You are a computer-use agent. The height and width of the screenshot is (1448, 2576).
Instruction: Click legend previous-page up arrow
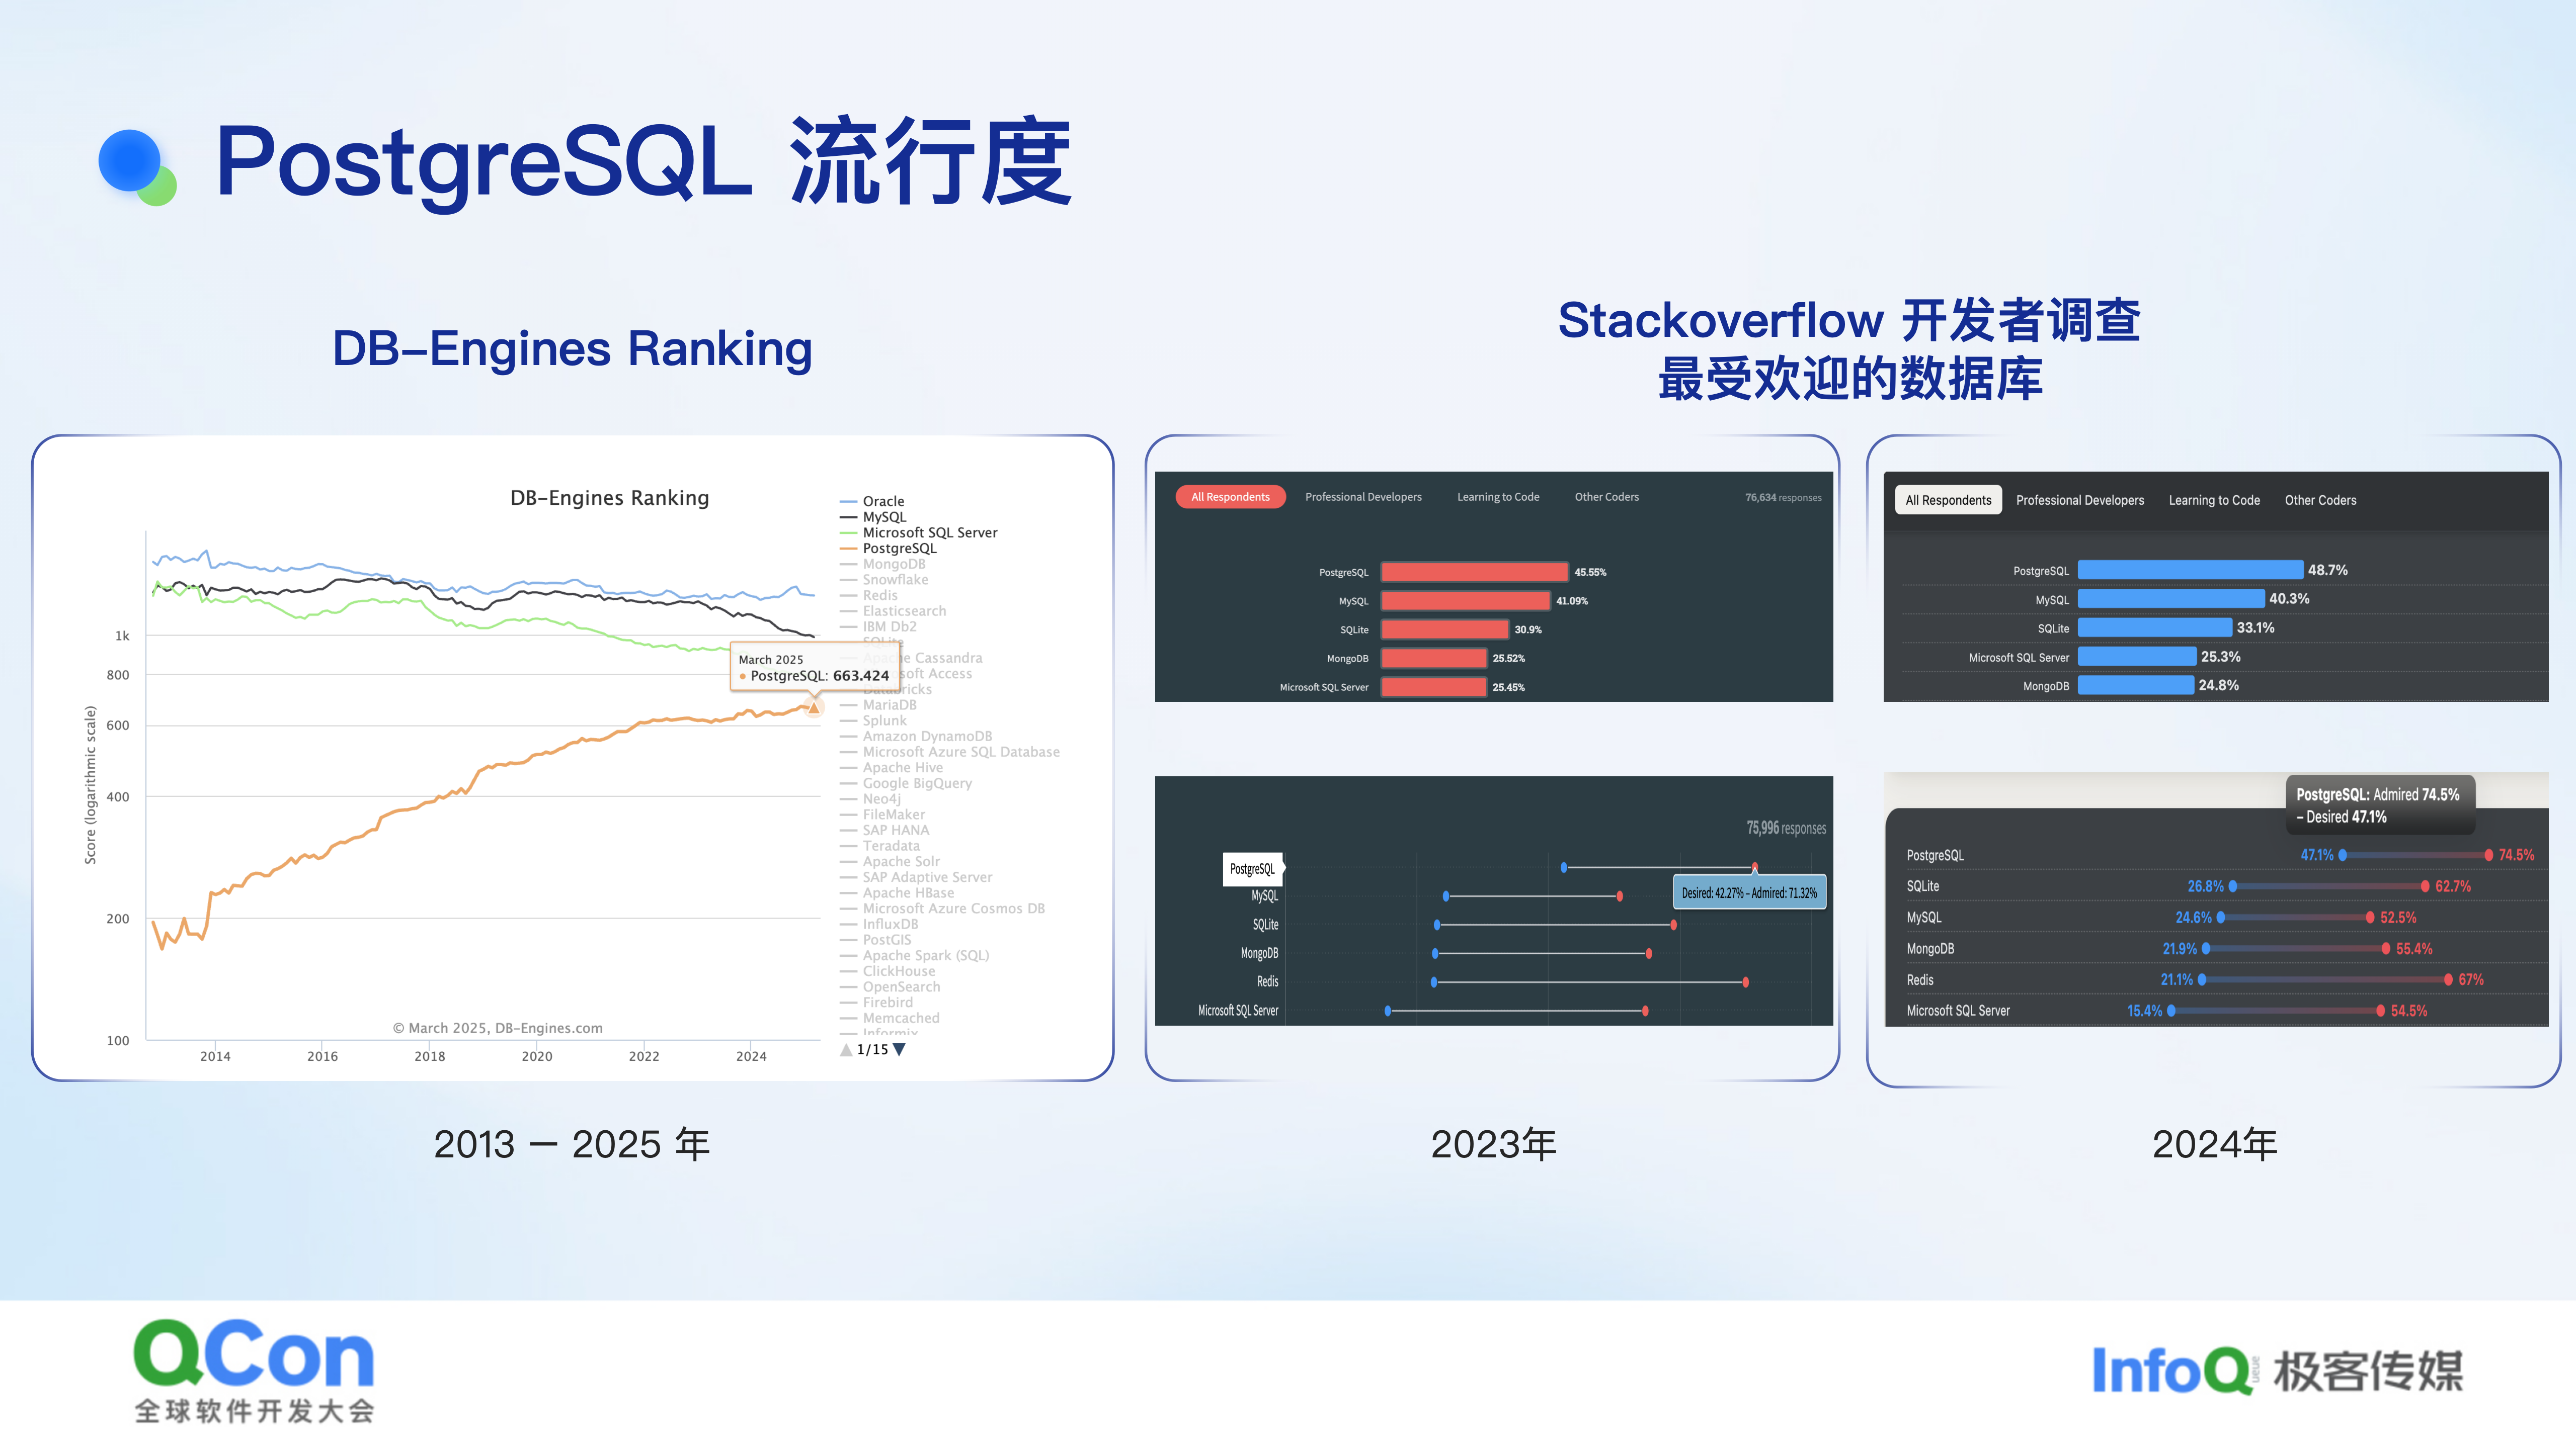(846, 1049)
